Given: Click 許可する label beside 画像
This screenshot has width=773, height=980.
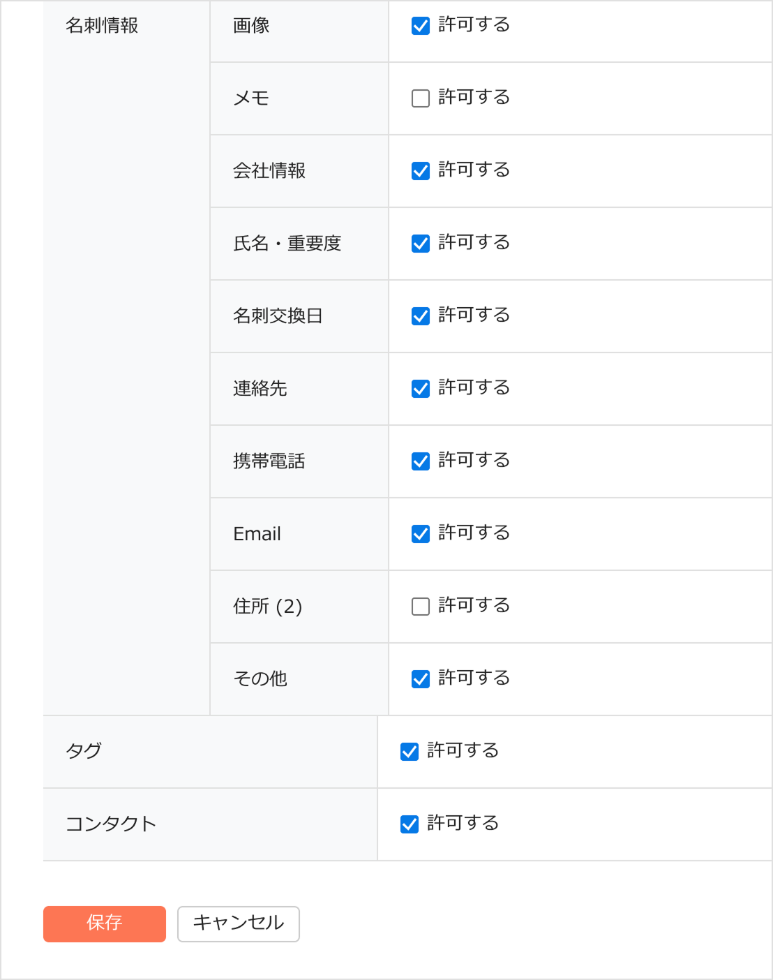Looking at the screenshot, I should (x=474, y=25).
